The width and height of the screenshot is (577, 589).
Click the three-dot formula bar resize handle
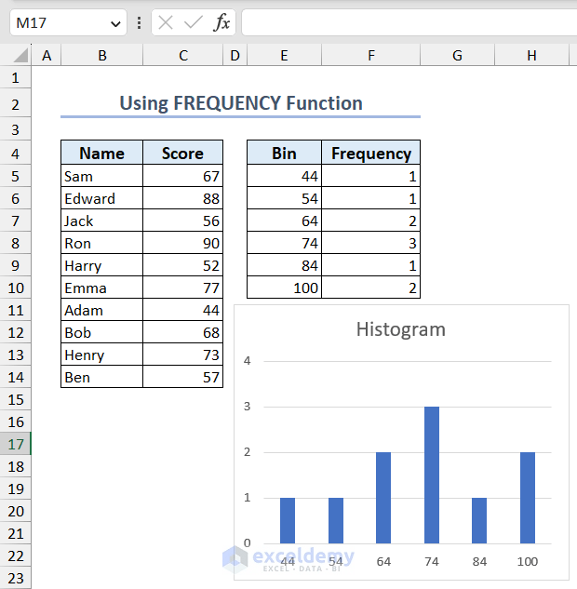pos(139,23)
